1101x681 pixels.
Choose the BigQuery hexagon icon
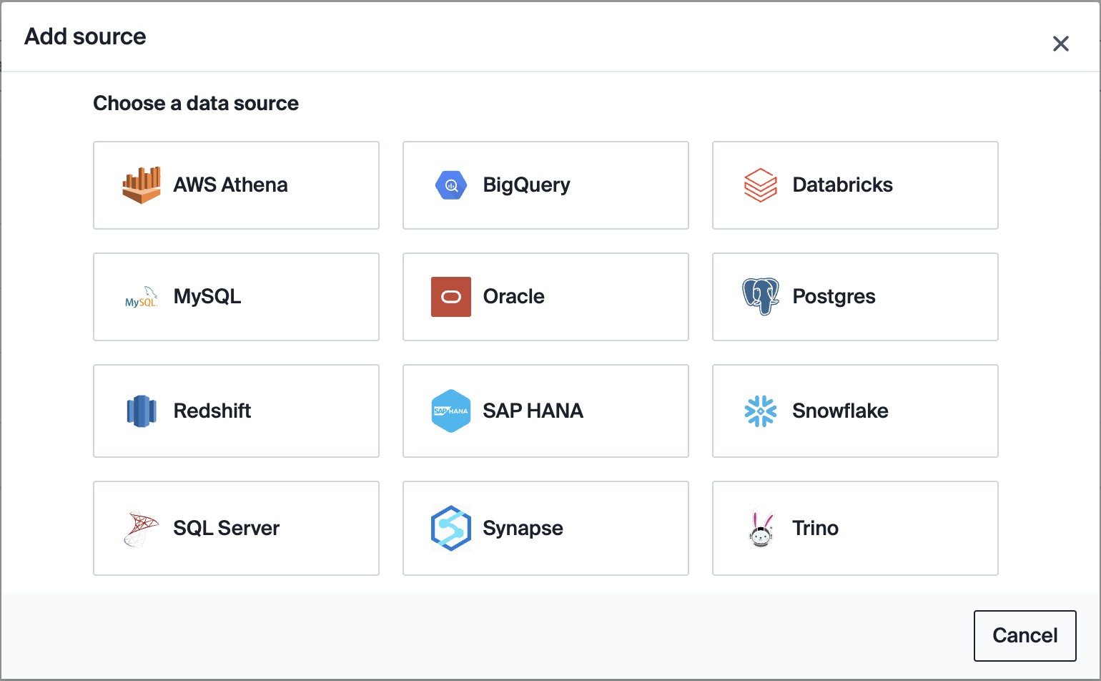(x=451, y=185)
